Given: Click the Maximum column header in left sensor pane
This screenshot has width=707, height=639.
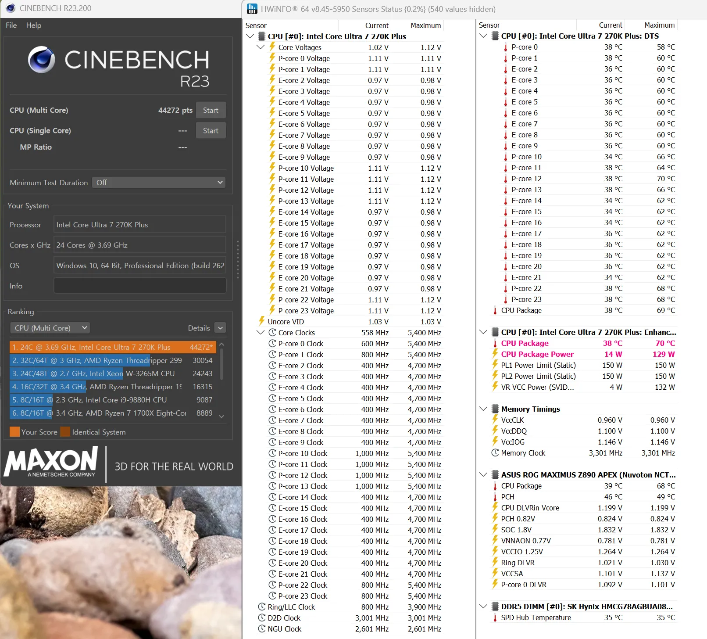Looking at the screenshot, I should [425, 25].
